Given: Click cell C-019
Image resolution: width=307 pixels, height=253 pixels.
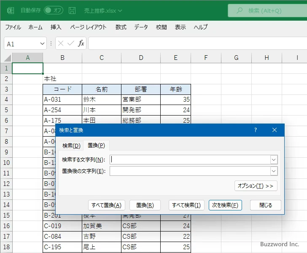Looking at the screenshot, I should (62, 226).
